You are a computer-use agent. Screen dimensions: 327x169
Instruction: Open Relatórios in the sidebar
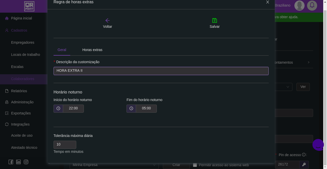[19, 91]
